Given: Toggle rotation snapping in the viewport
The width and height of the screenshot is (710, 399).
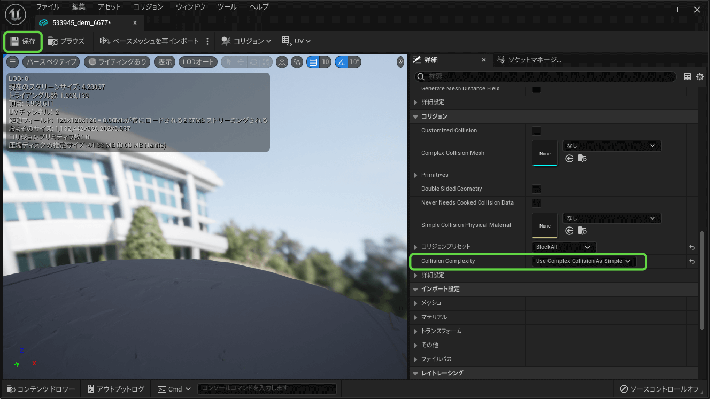Looking at the screenshot, I should (341, 62).
